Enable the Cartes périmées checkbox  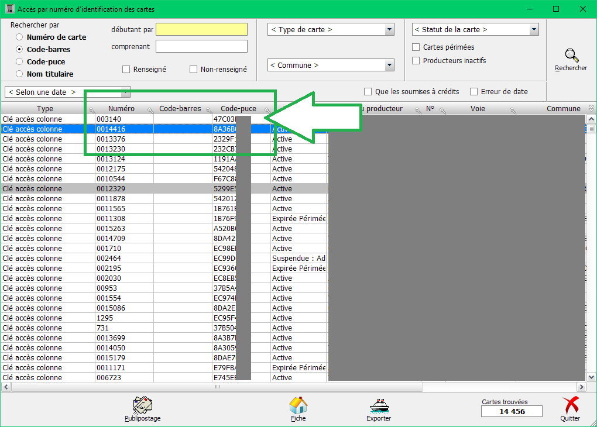416,47
